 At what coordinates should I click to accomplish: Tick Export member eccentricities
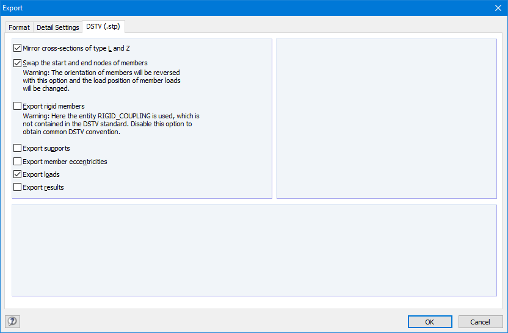(18, 162)
